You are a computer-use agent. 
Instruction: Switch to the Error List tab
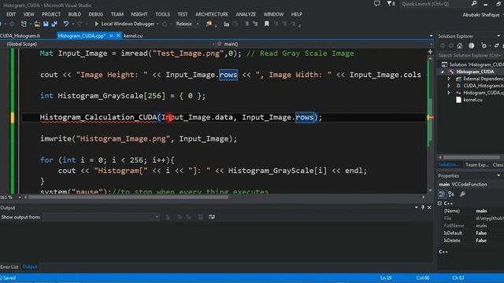(x=9, y=266)
